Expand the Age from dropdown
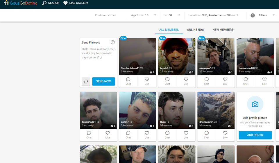This screenshot has height=163, width=279. coord(155,15)
